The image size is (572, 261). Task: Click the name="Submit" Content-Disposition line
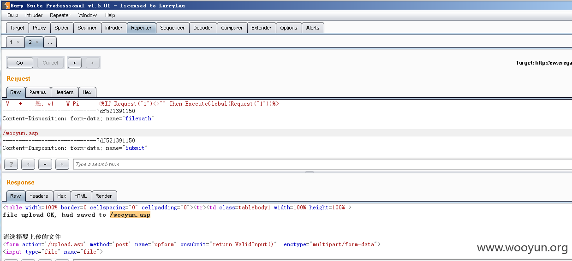click(75, 148)
